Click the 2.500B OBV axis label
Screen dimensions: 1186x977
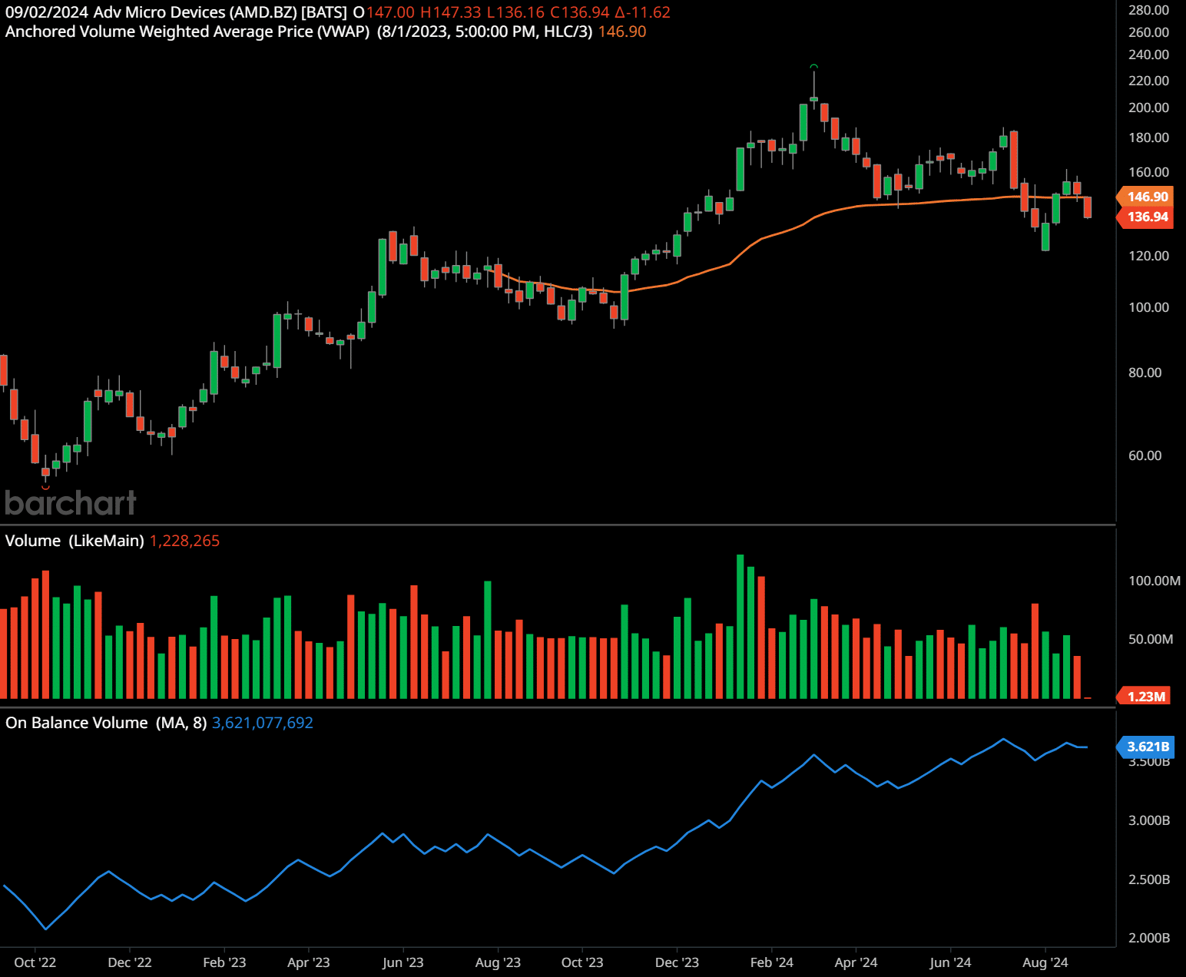1149,879
